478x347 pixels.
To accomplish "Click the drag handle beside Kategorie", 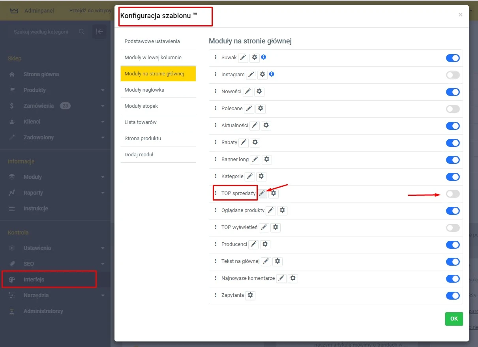I will [x=216, y=176].
